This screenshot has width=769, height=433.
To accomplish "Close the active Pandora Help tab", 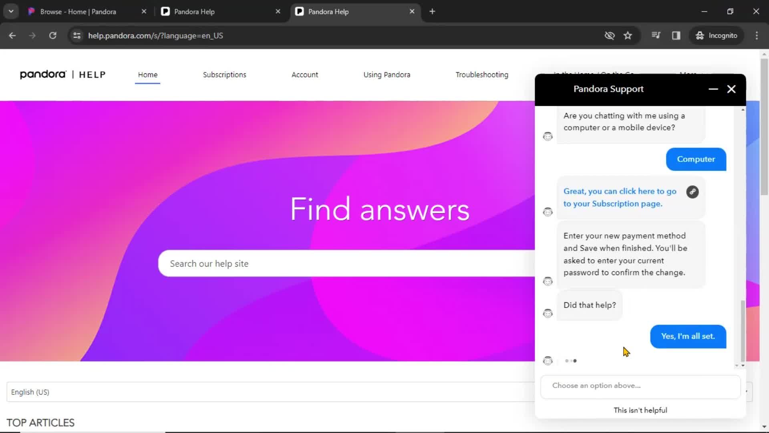I will [x=412, y=12].
